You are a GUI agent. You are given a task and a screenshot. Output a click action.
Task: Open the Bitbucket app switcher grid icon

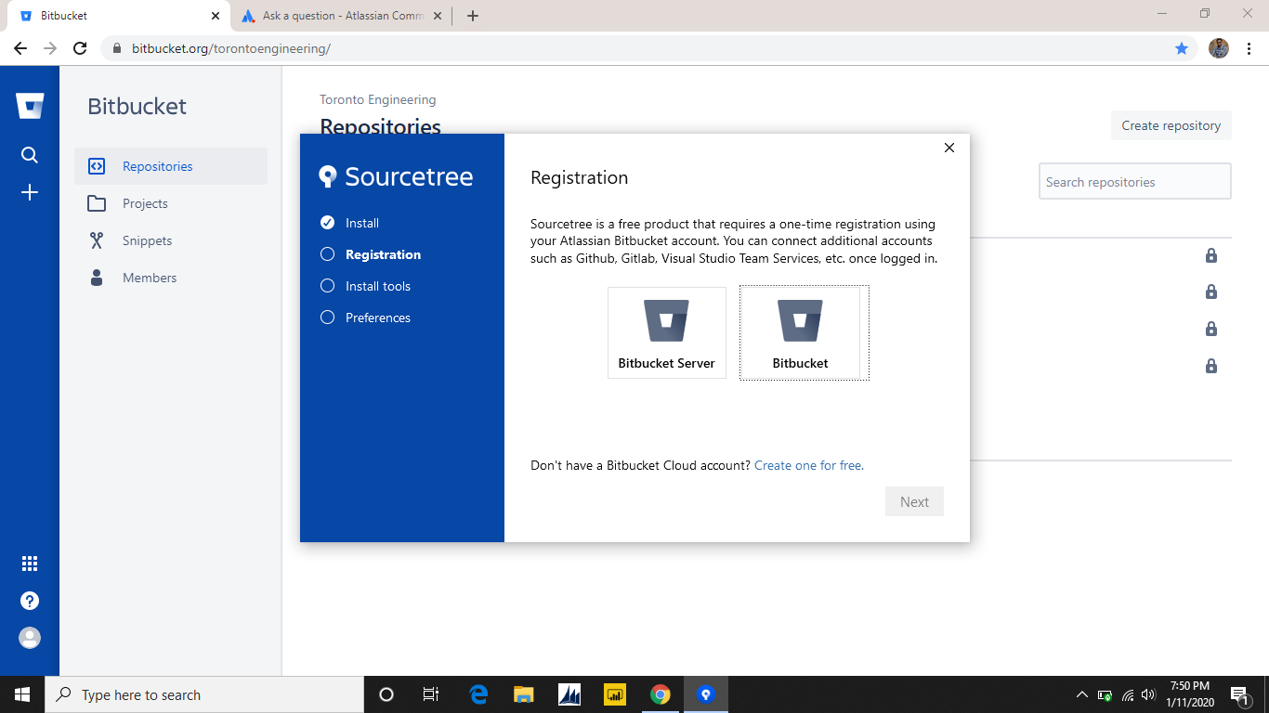coord(30,564)
